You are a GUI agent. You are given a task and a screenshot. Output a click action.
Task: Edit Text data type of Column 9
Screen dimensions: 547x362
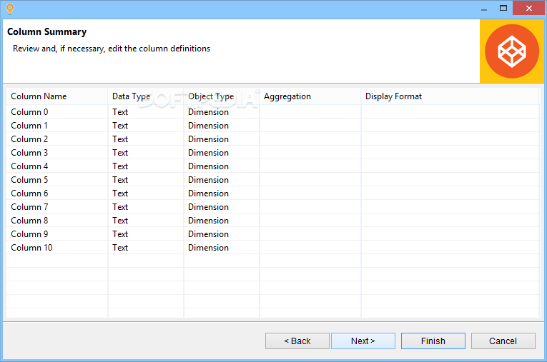click(146, 234)
